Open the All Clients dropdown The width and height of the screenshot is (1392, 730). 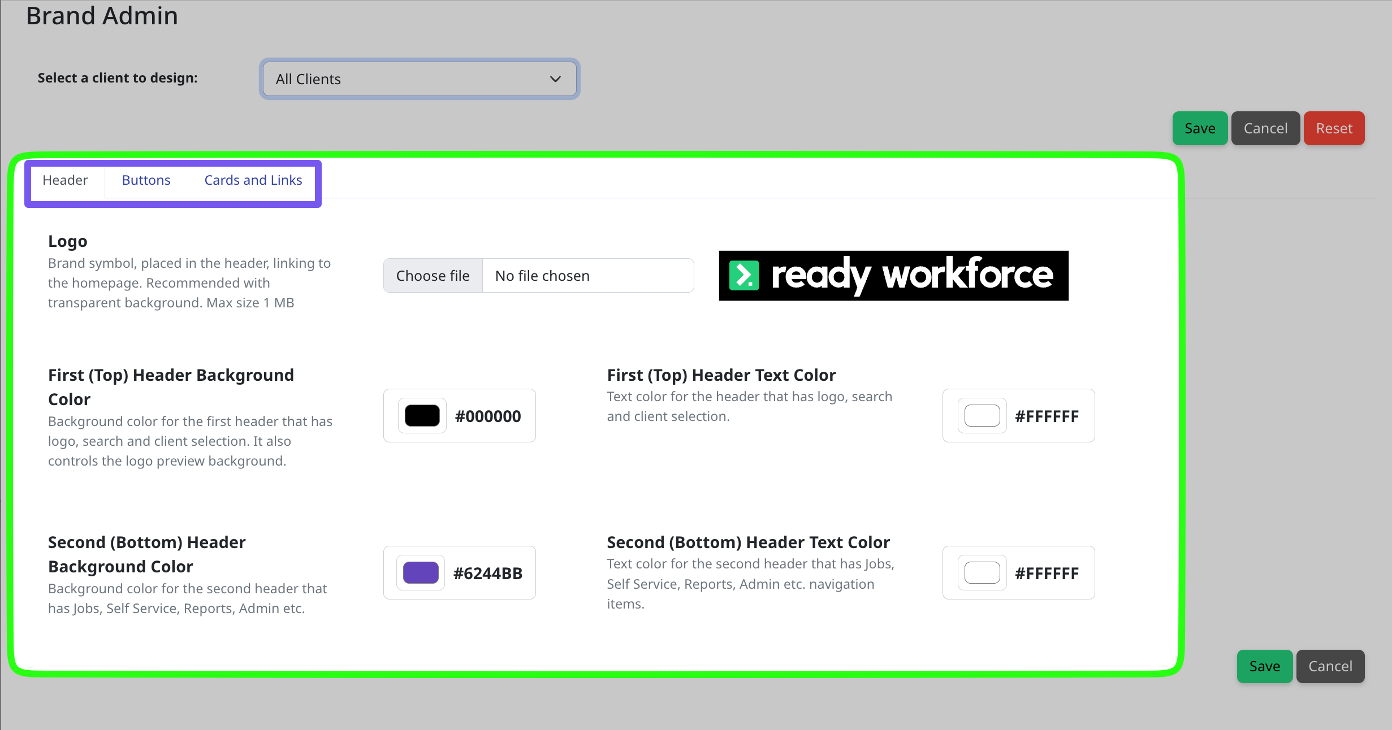(420, 79)
